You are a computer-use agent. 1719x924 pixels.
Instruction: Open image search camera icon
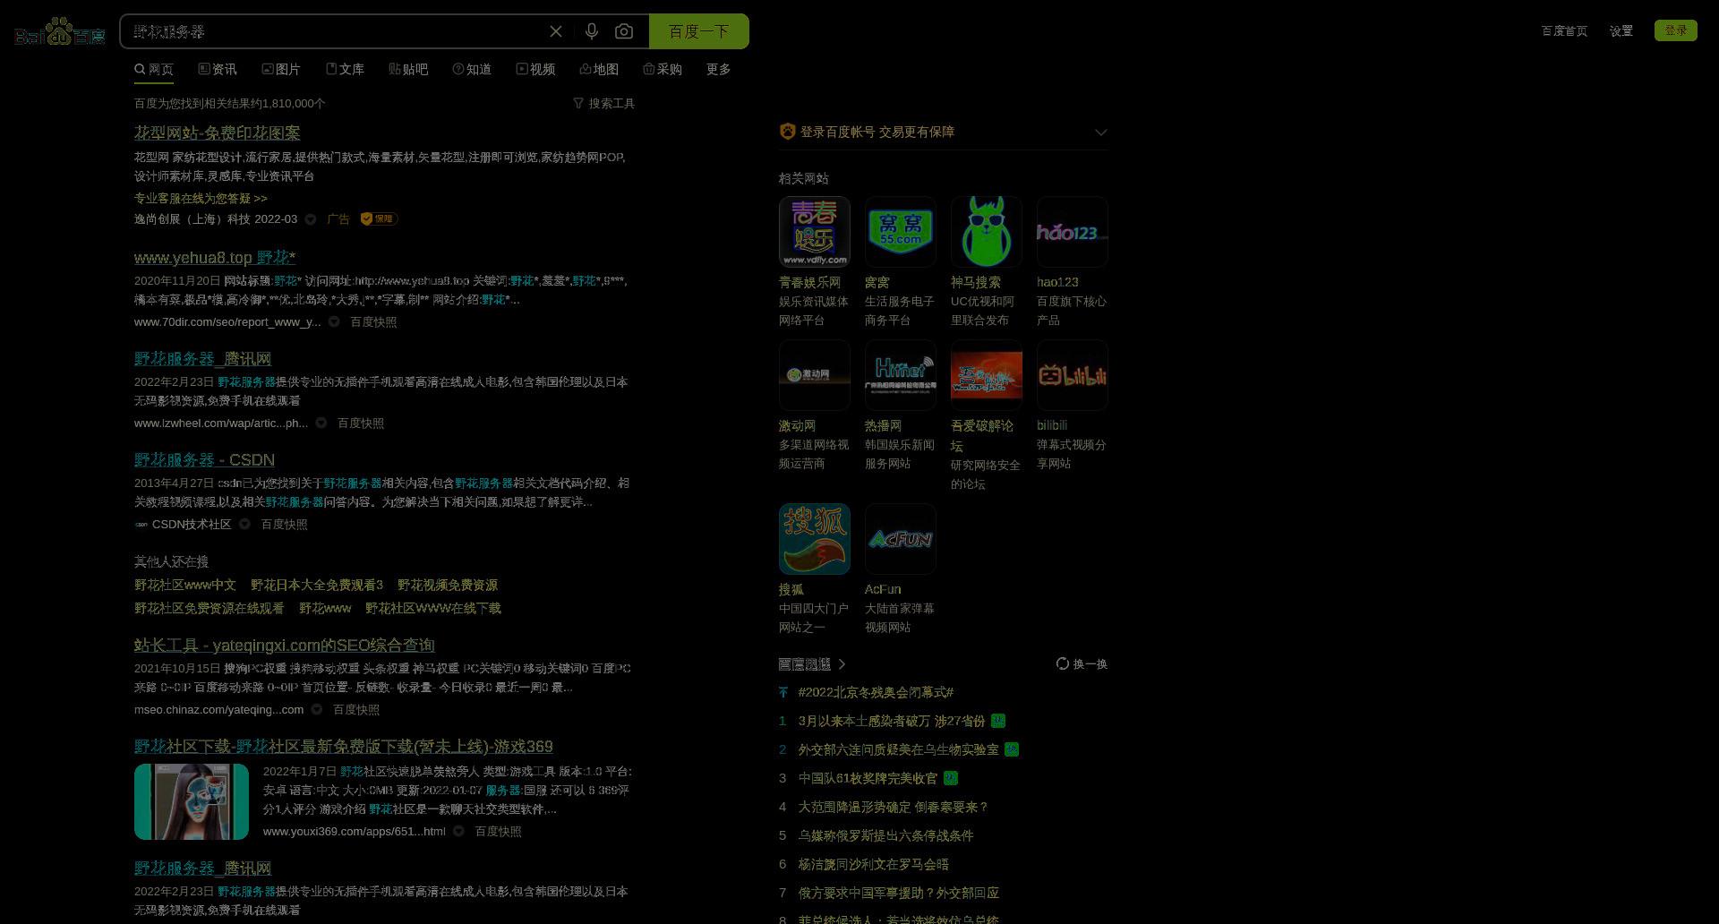tap(624, 31)
